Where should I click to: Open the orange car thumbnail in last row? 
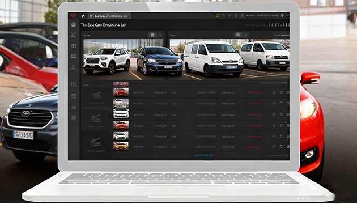tap(121, 146)
